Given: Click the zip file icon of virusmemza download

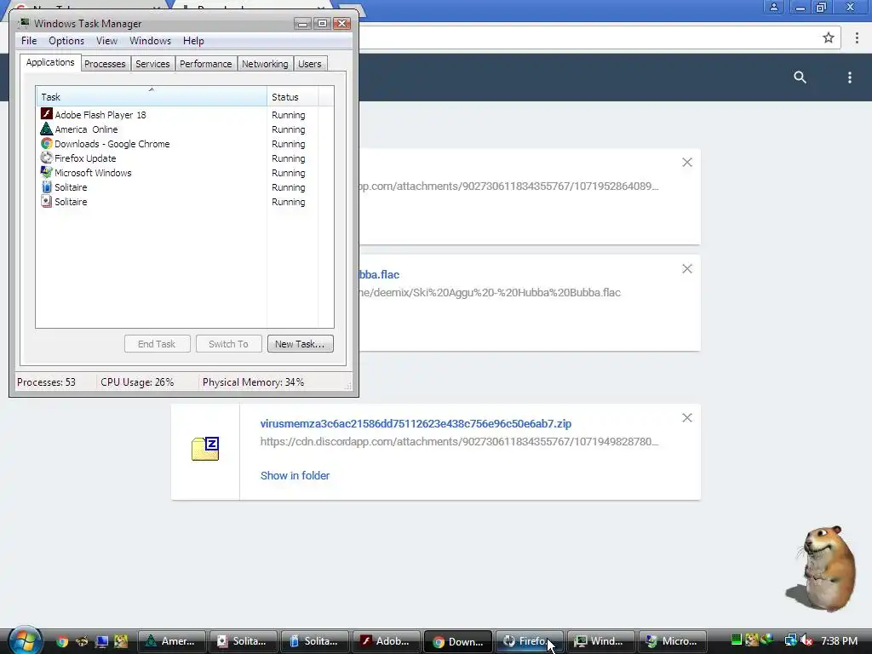Looking at the screenshot, I should click(x=205, y=449).
